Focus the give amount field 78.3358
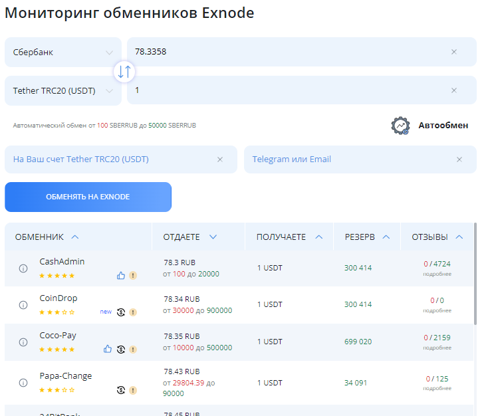 302,52
